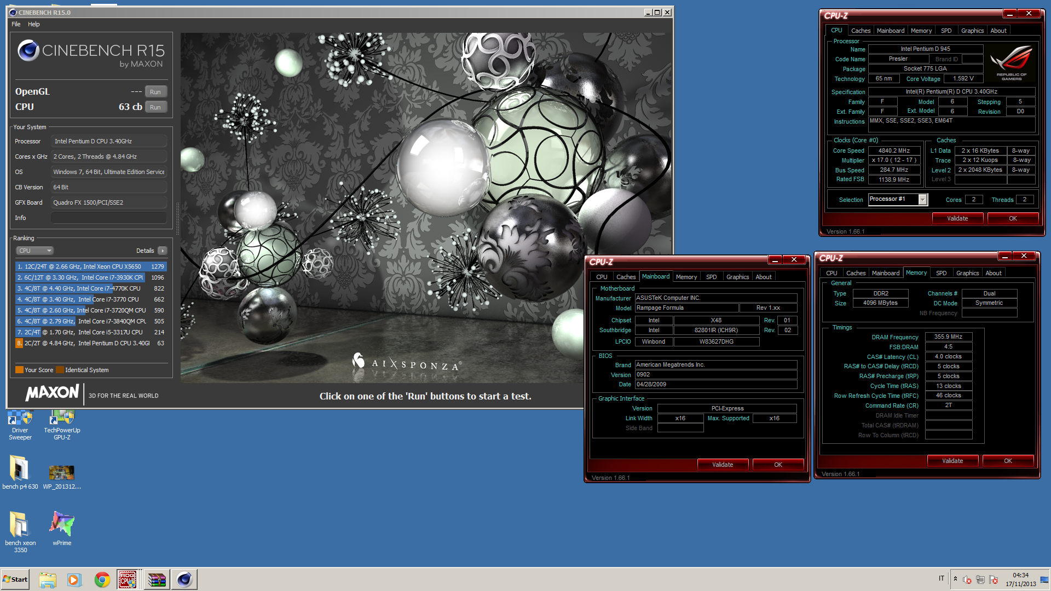Click the Info input field

pyautogui.click(x=109, y=218)
